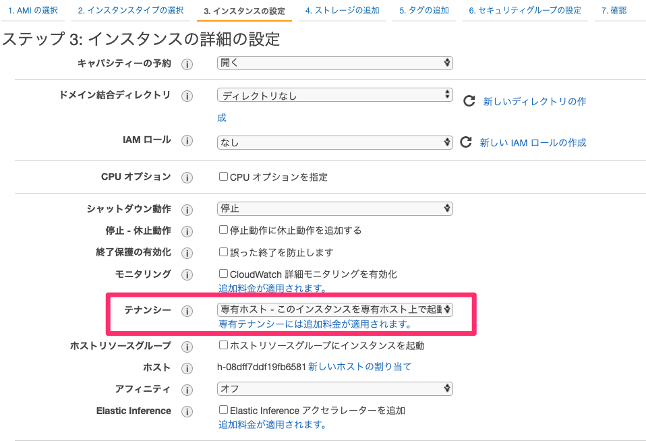Screen dimensions: 646x441
Task: Click the info icon next to Elastic Inference
Action: click(187, 411)
